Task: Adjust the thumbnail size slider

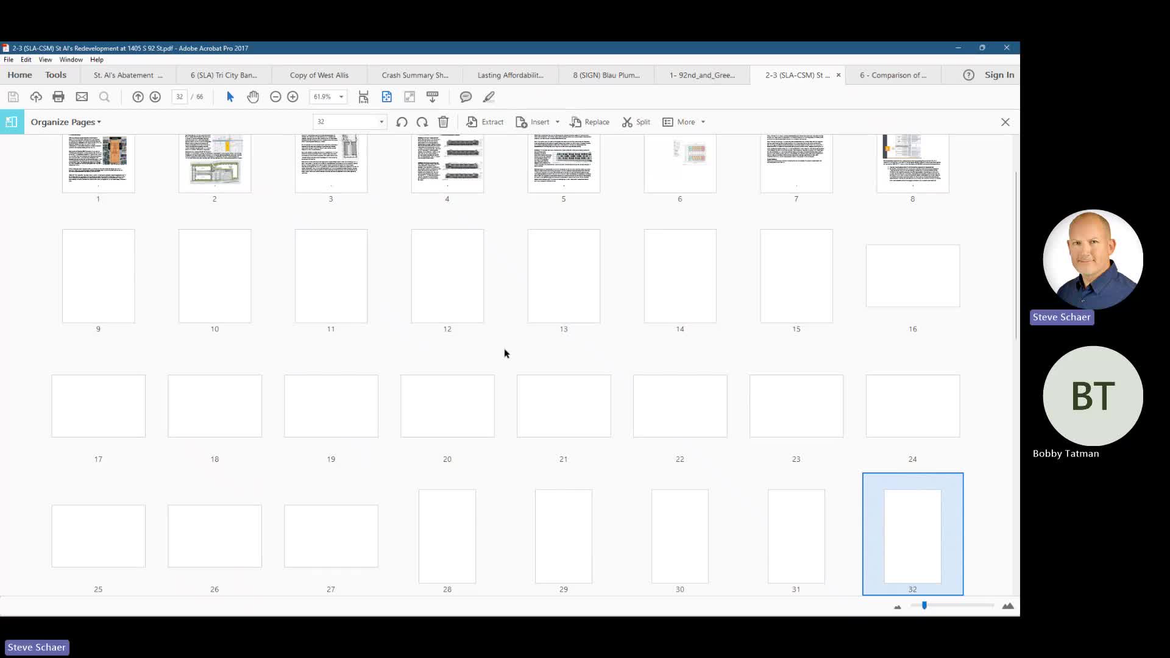Action: [924, 606]
